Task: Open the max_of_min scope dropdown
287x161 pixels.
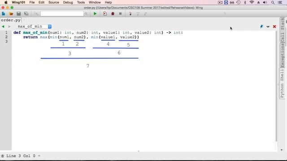Action: (x=34, y=27)
